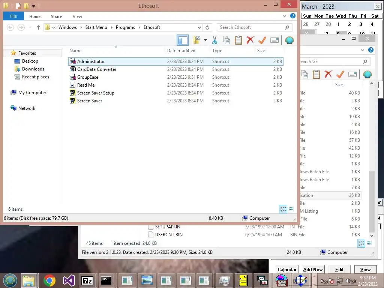Select the GroupEase shortcut

[175, 77]
